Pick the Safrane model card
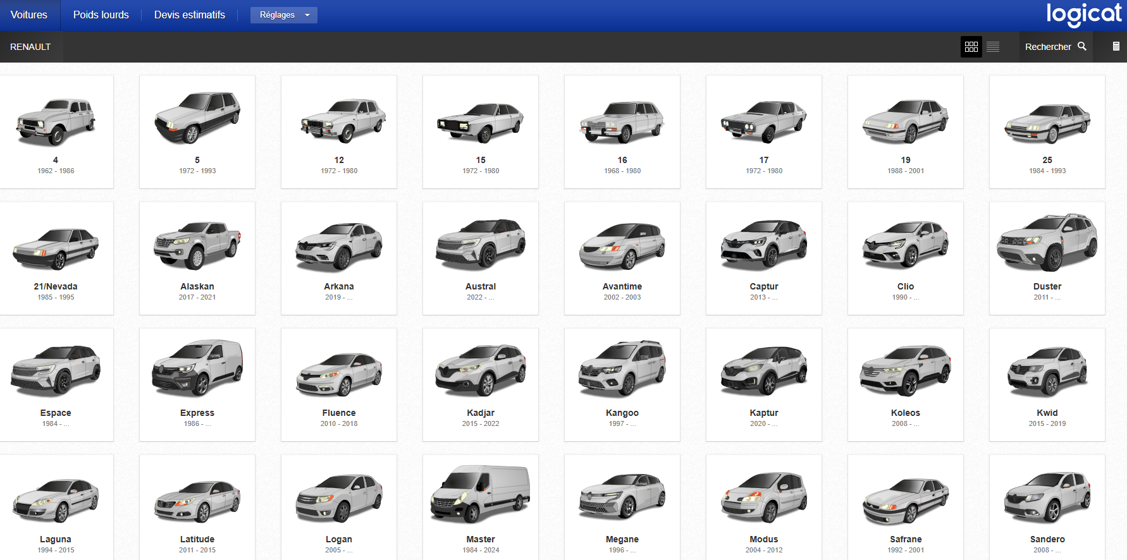The image size is (1127, 560). pyautogui.click(x=906, y=508)
